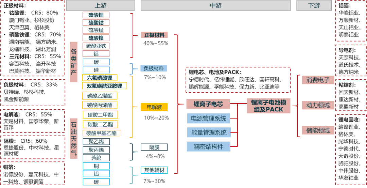Click the 明泰铝业 company name

coord(349,35)
